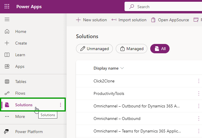Click the Display name column header
This screenshot has width=202, height=138.
click(x=106, y=68)
